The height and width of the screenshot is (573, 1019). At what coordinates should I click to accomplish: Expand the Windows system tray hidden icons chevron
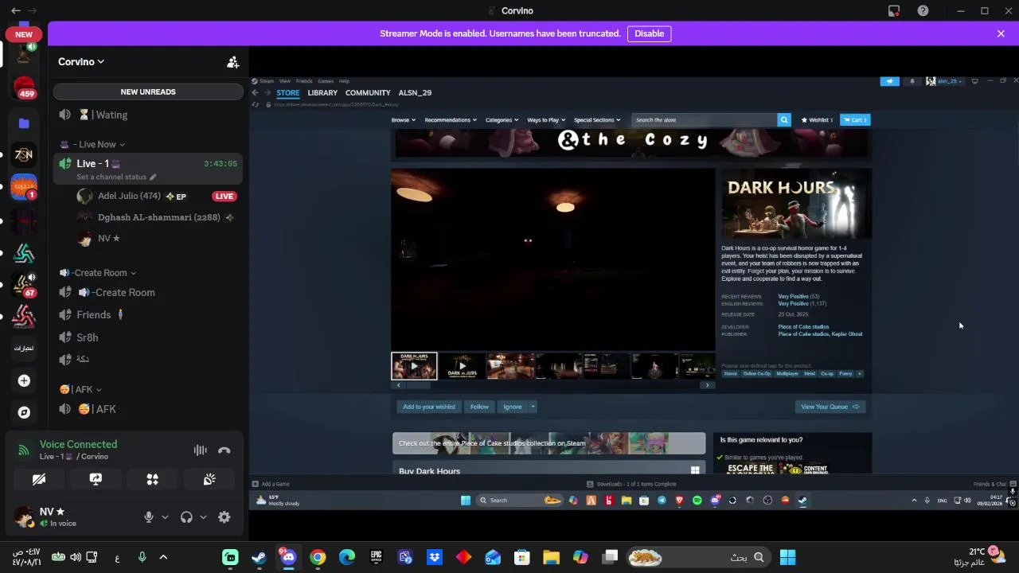[163, 557]
